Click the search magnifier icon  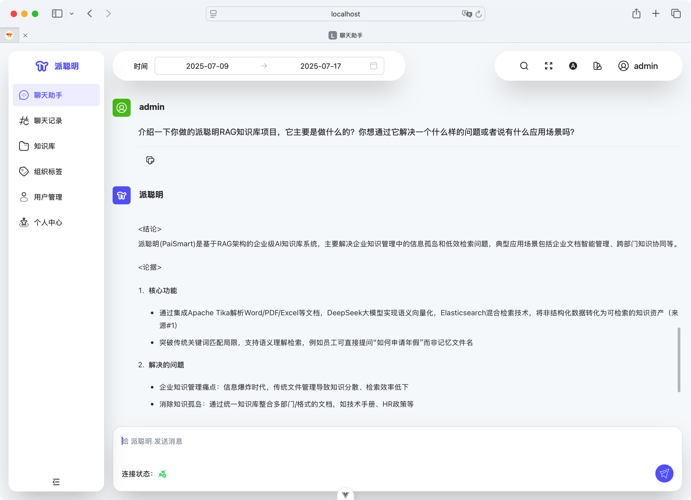coord(524,66)
